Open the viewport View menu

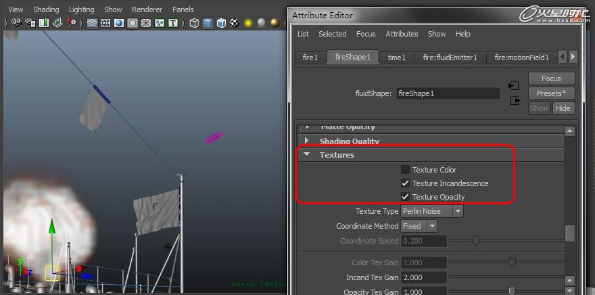coord(16,9)
